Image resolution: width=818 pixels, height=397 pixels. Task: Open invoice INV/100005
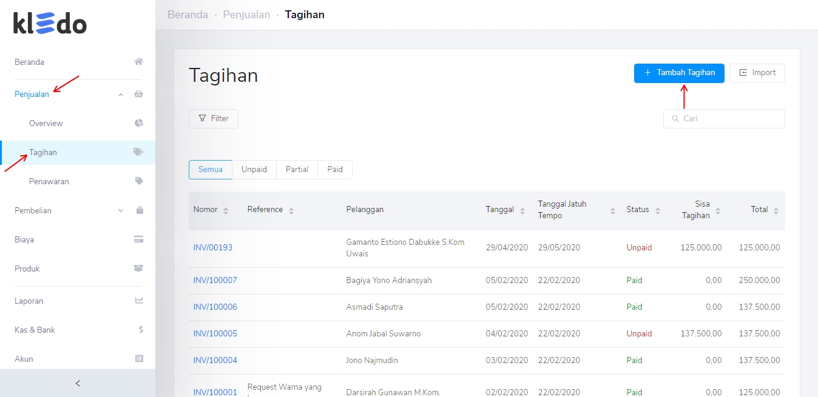tap(215, 333)
